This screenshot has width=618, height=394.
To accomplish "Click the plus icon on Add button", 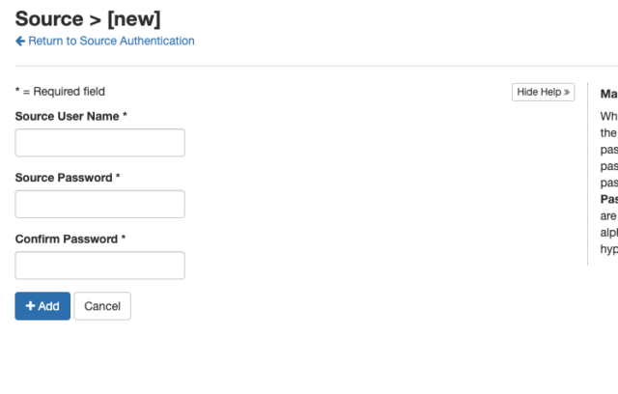I will 30,306.
